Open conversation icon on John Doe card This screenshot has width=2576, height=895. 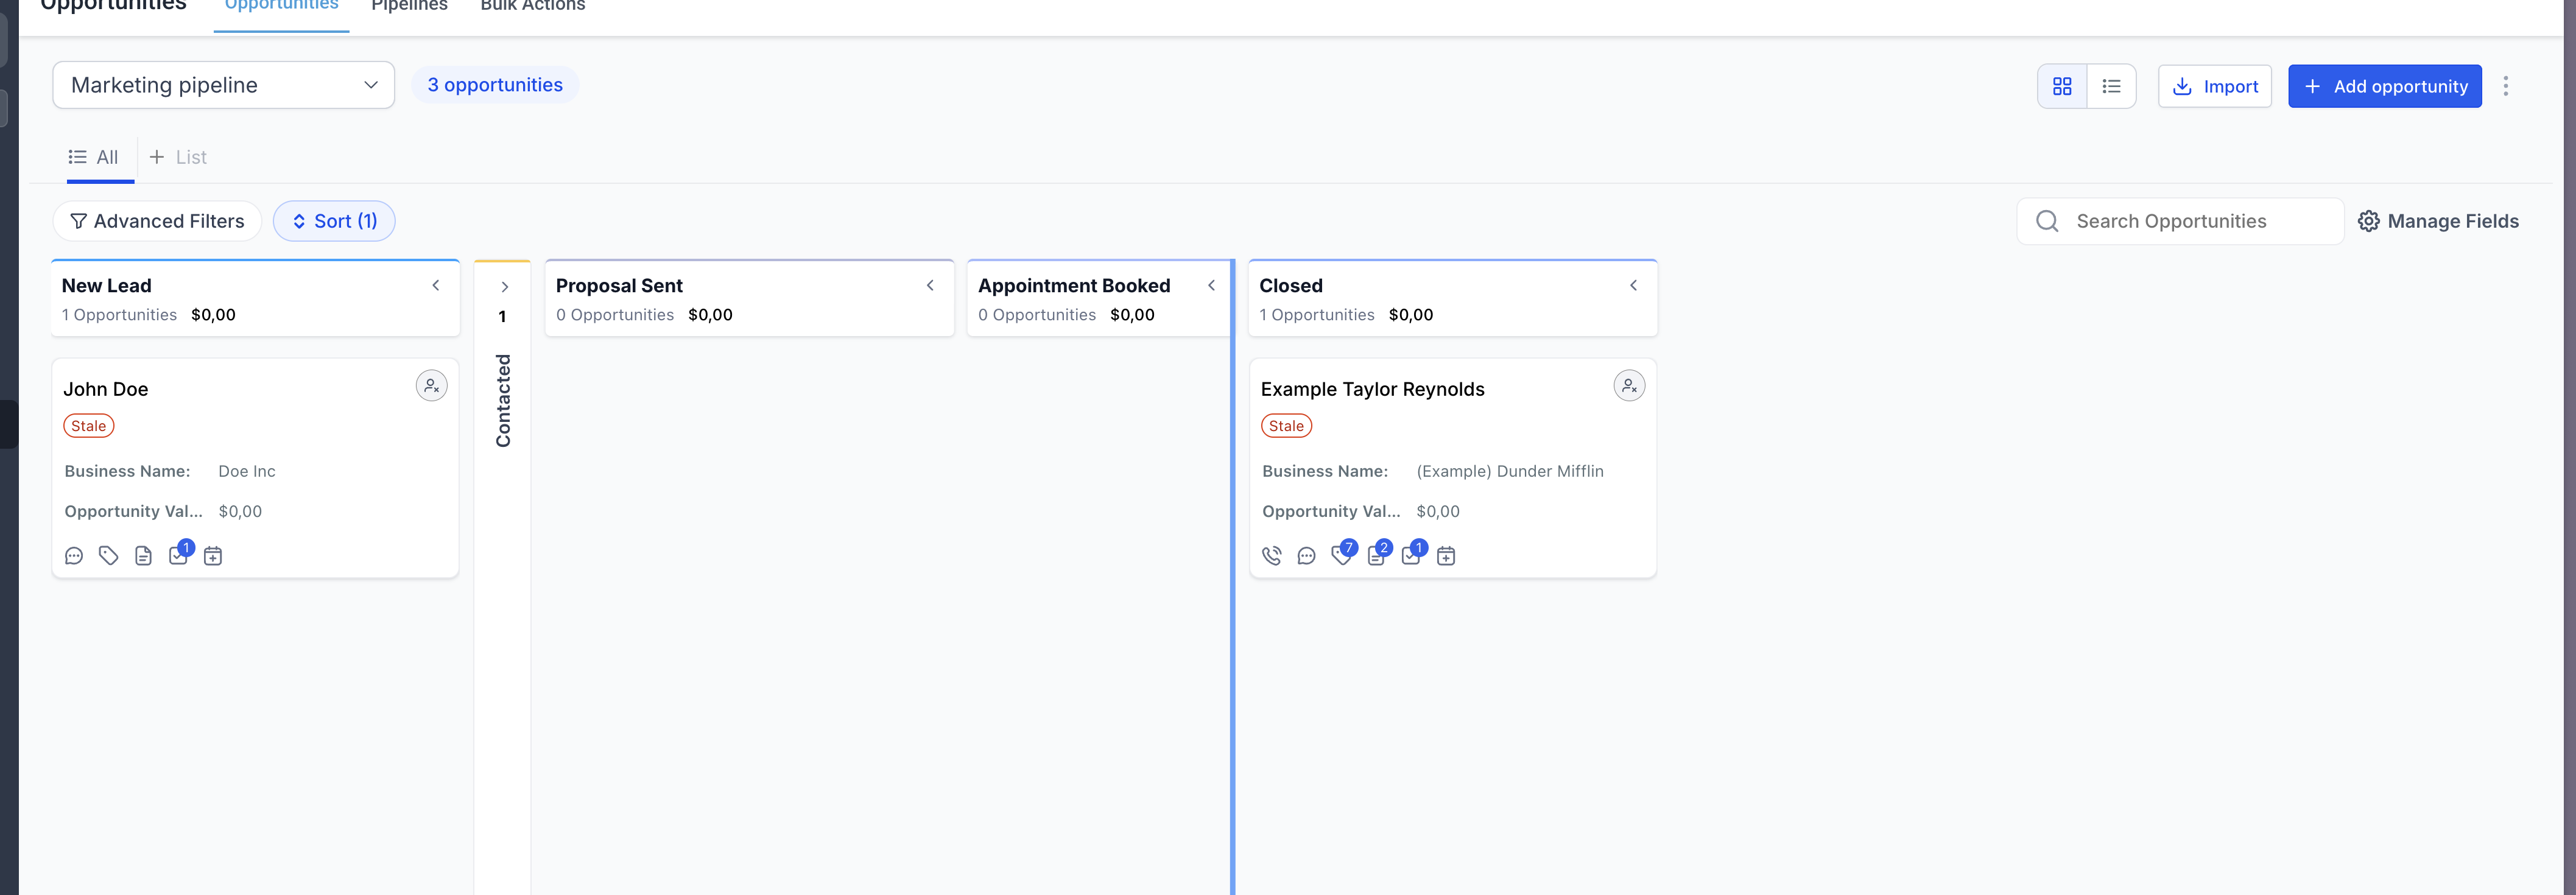click(74, 556)
